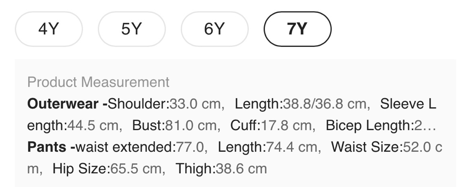Click the bold Outerwear label
The height and width of the screenshot is (187, 471).
pyautogui.click(x=67, y=104)
